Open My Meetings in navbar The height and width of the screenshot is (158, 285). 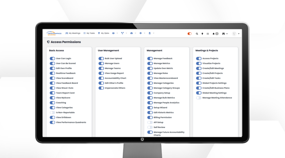pyautogui.click(x=74, y=33)
